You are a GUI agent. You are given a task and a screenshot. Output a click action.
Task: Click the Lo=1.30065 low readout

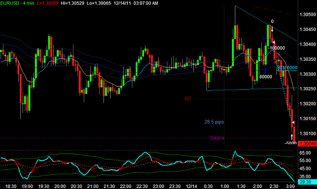[x=99, y=3]
